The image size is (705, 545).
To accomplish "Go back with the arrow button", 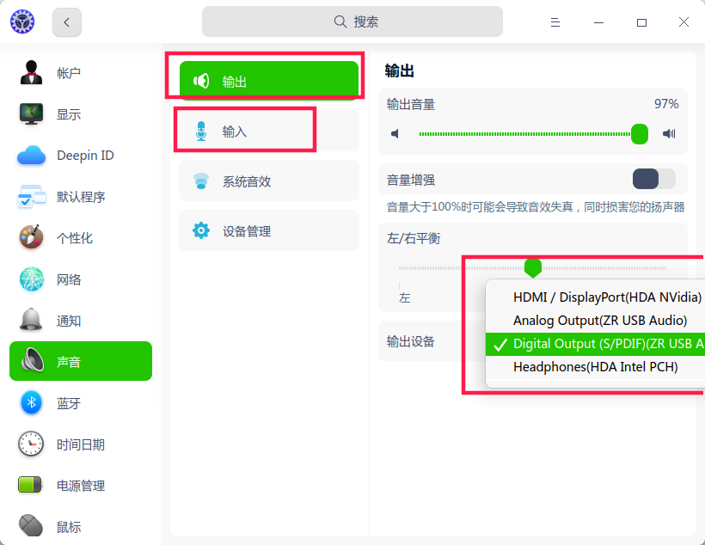I will [x=67, y=22].
